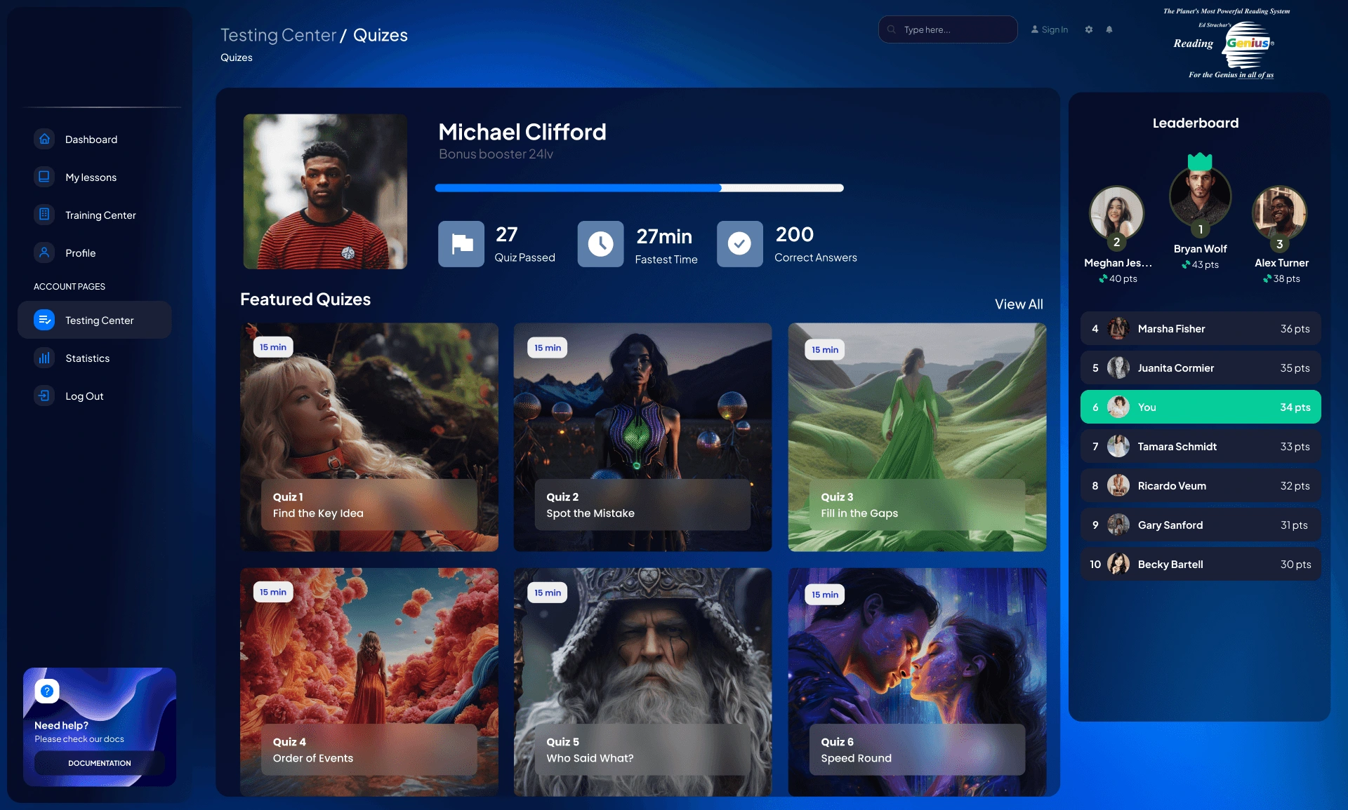This screenshot has height=810, width=1348.
Task: Click the Log Out icon
Action: coord(44,396)
